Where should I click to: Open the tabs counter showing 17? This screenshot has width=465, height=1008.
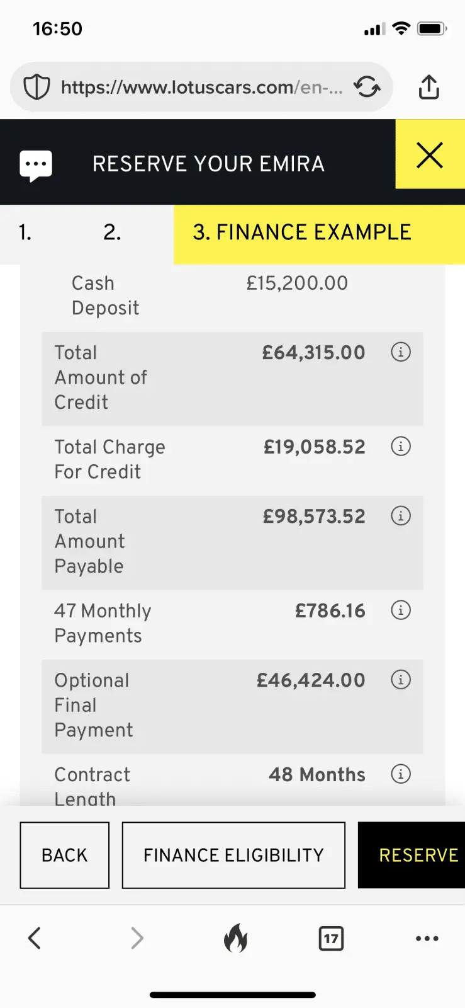click(x=331, y=939)
